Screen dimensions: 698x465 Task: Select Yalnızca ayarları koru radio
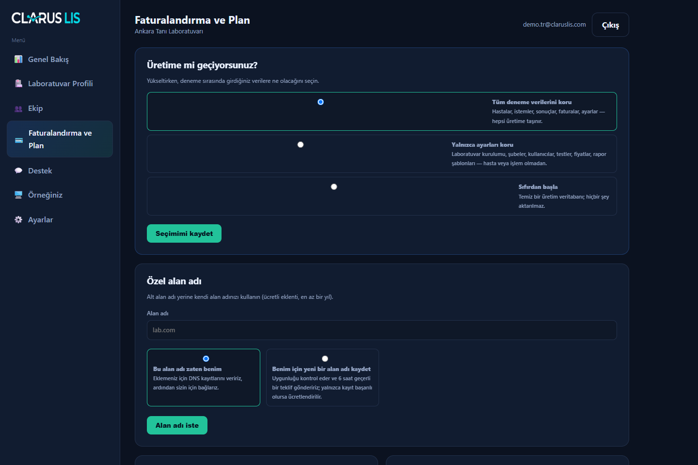(301, 144)
